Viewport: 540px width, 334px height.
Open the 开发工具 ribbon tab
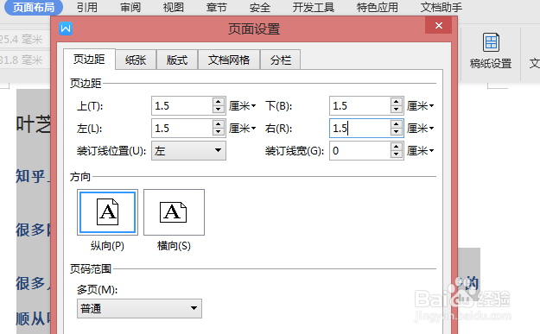[x=313, y=7]
